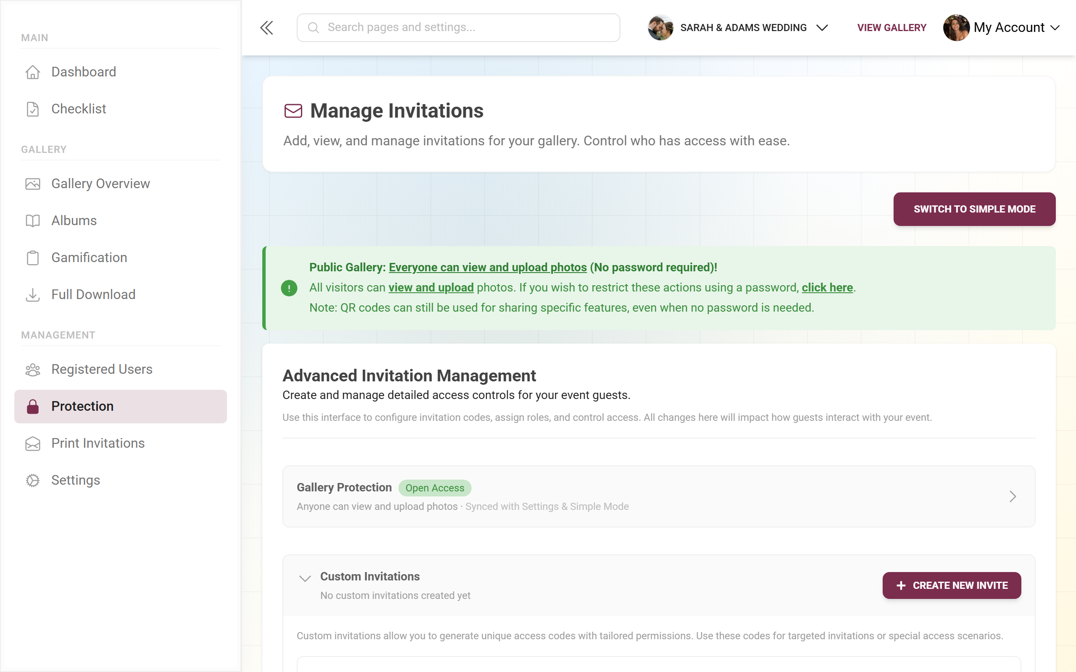The image size is (1076, 672).
Task: Click 'No custom invitations created yet' text
Action: 395,596
